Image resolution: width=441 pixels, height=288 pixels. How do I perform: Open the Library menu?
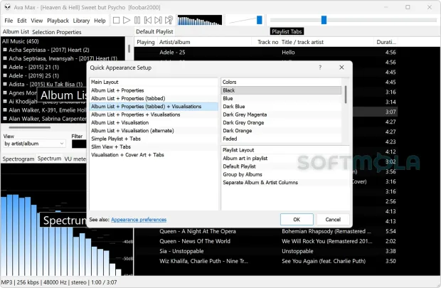pos(81,21)
